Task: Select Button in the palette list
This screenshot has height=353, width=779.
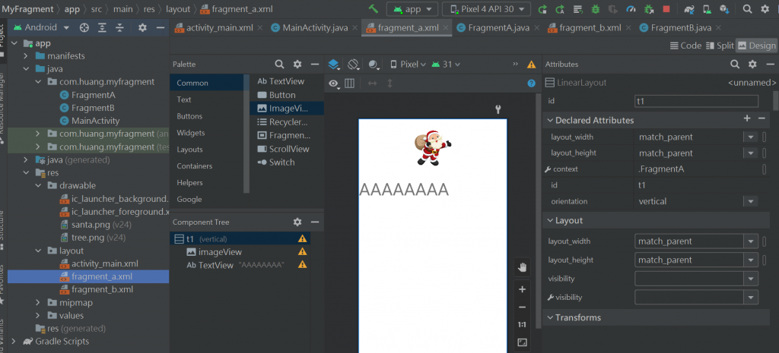Action: 287,95
